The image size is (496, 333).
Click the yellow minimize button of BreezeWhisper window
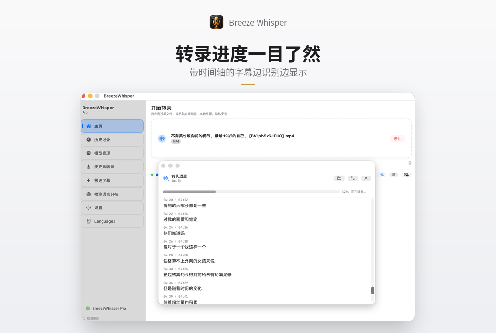90,96
